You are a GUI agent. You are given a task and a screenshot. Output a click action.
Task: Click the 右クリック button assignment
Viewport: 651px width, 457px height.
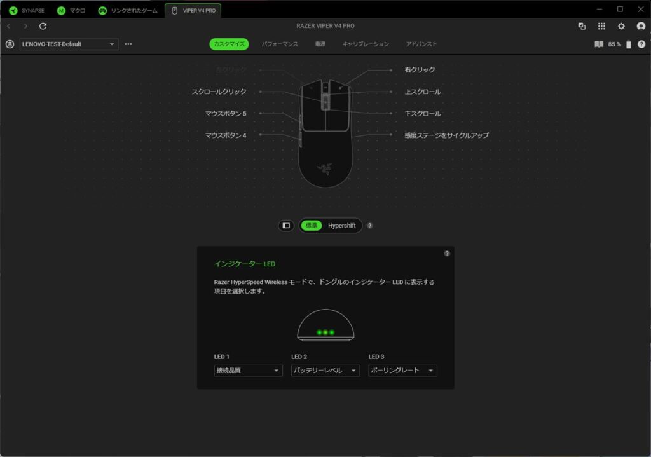coord(420,70)
